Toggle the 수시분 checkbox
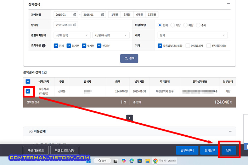Viewport: 248px width, 165px height. (84, 46)
